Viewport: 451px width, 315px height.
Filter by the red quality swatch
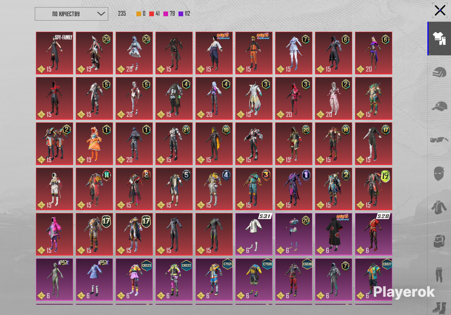click(151, 14)
